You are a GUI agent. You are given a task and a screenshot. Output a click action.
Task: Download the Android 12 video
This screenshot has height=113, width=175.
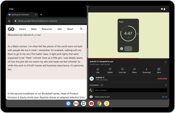[147, 71]
